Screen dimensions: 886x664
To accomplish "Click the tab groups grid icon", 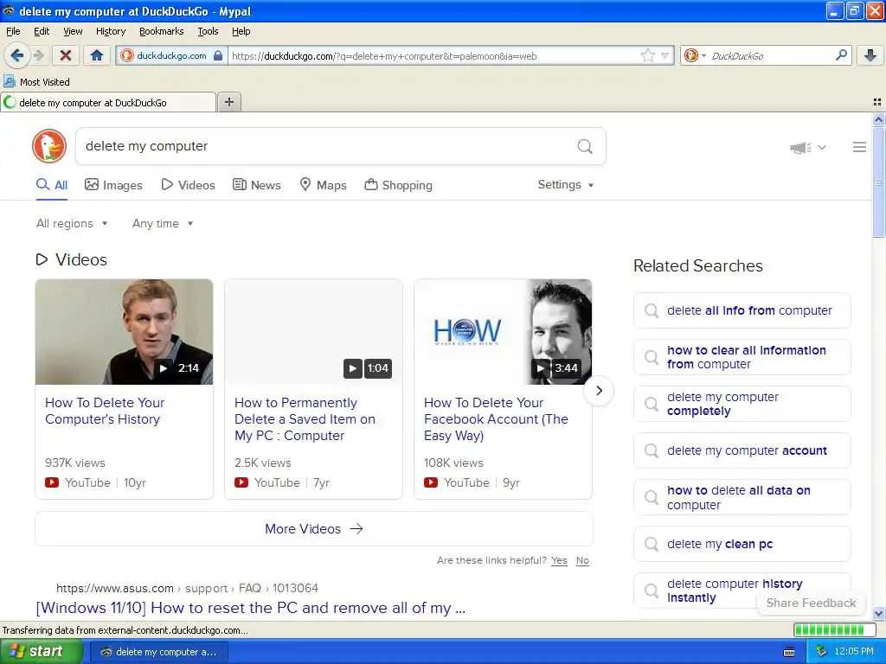I will [877, 102].
